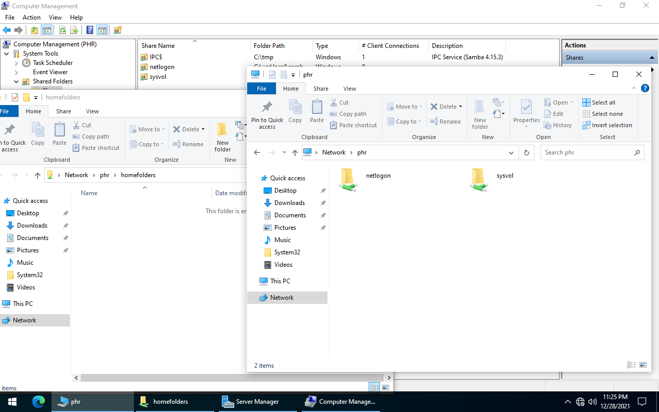Screen dimensions: 659x412
Task: Click Refresh icon in Computer Management toolbar
Action: coord(62,30)
